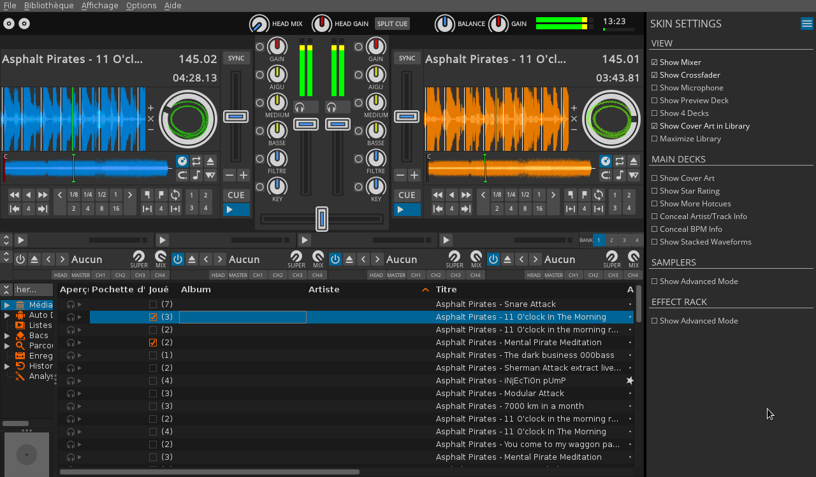Enable the Show Microphone checkbox
This screenshot has height=477, width=816.
click(x=655, y=88)
